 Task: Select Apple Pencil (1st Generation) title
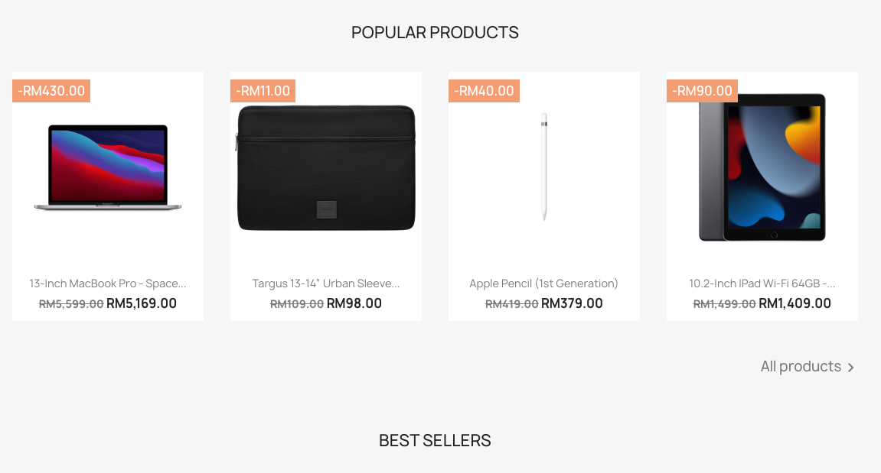544,283
